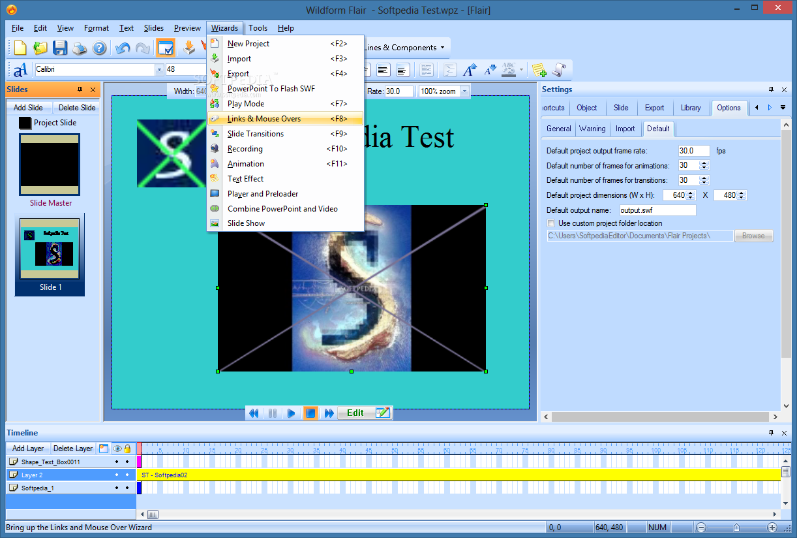
Task: Choose PowerPoint To Flash SWF wizard
Action: [285, 89]
